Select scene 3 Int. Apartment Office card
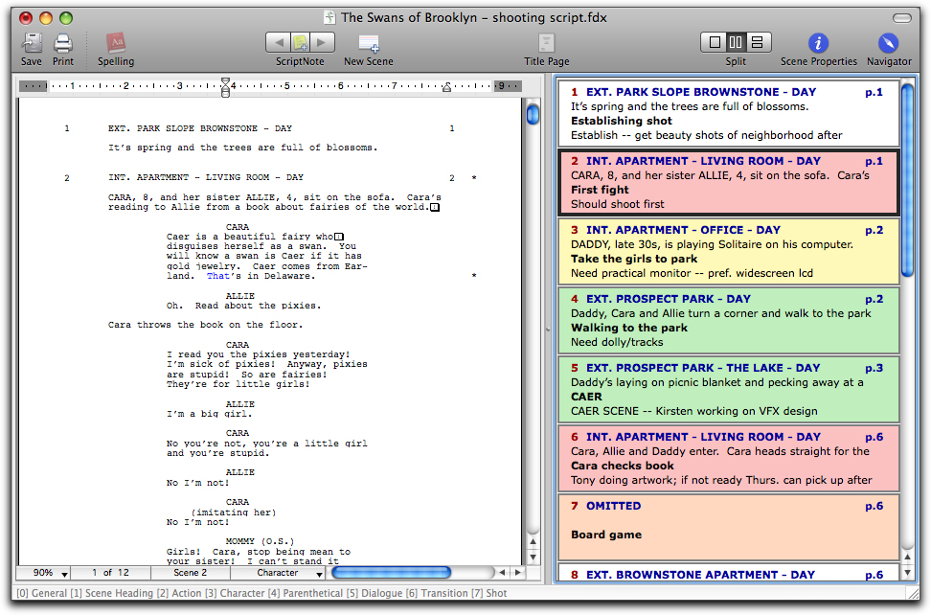This screenshot has height=615, width=931. pos(728,252)
